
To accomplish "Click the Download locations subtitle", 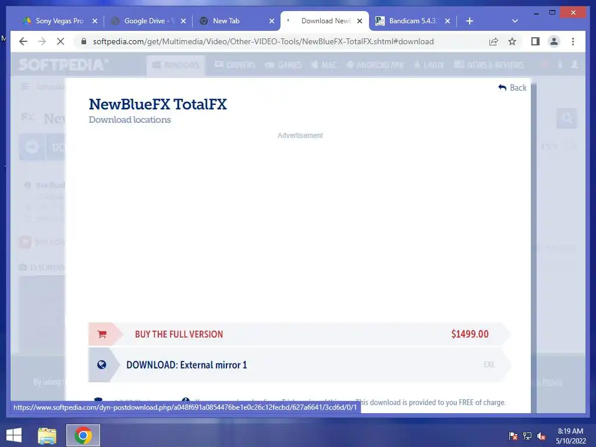I will pos(130,120).
